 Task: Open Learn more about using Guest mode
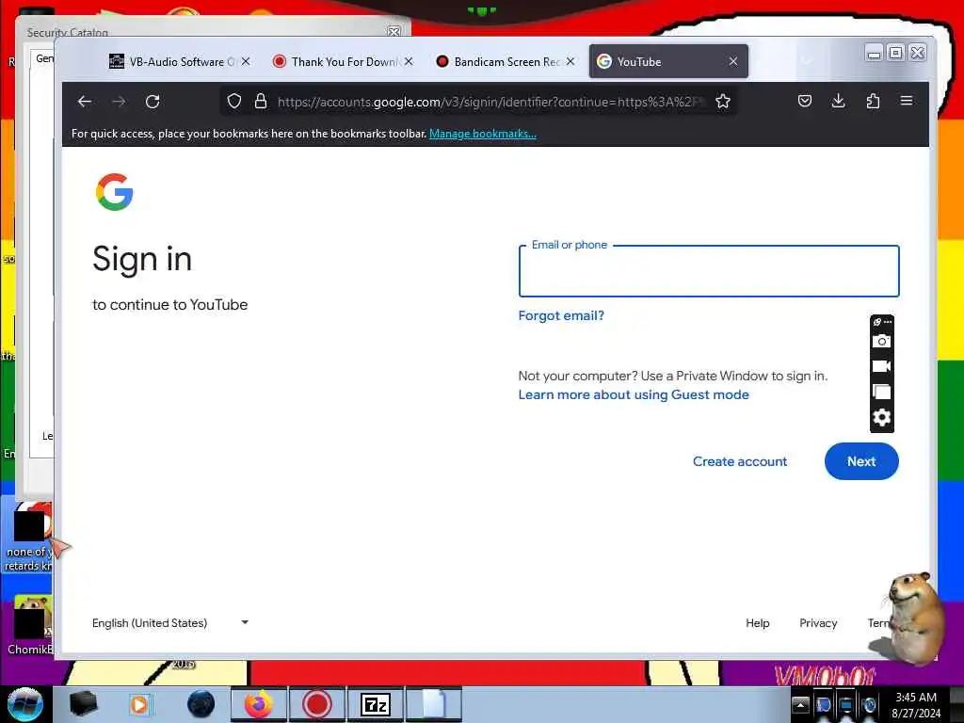(x=634, y=394)
